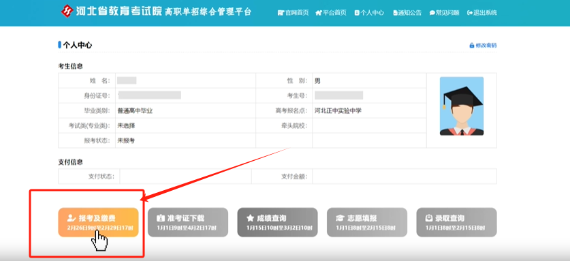570x261 pixels.
Task: Click the 录取查询 button
Action: coord(456,222)
